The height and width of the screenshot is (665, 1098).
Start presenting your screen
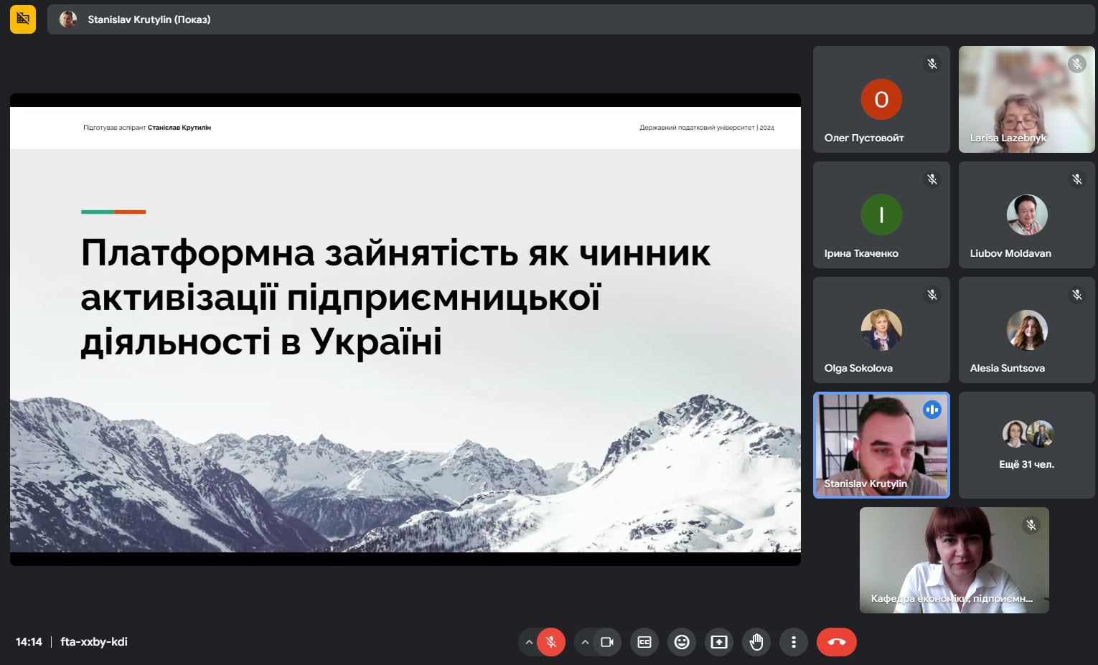pyautogui.click(x=719, y=642)
